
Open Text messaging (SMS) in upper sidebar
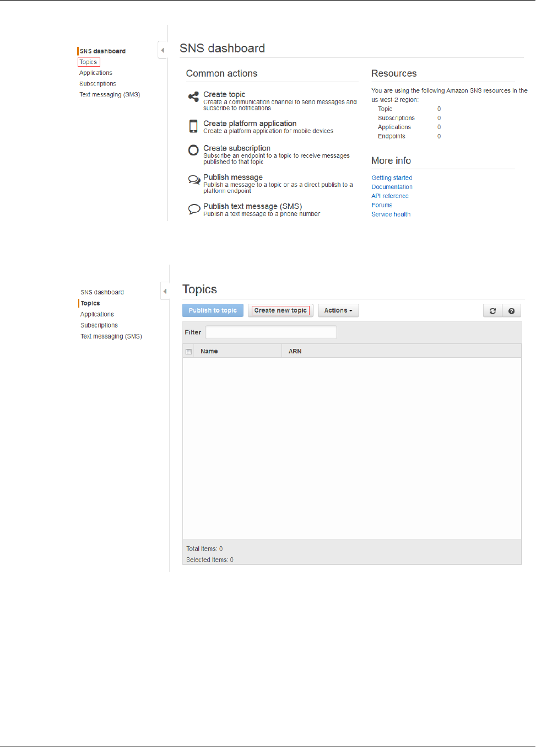[x=110, y=95]
